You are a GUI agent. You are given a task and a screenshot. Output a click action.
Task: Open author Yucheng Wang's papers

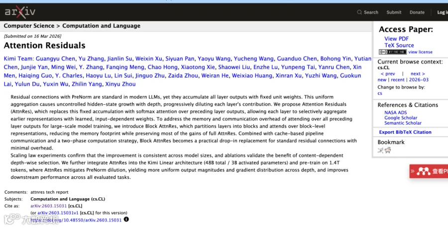[x=253, y=59]
